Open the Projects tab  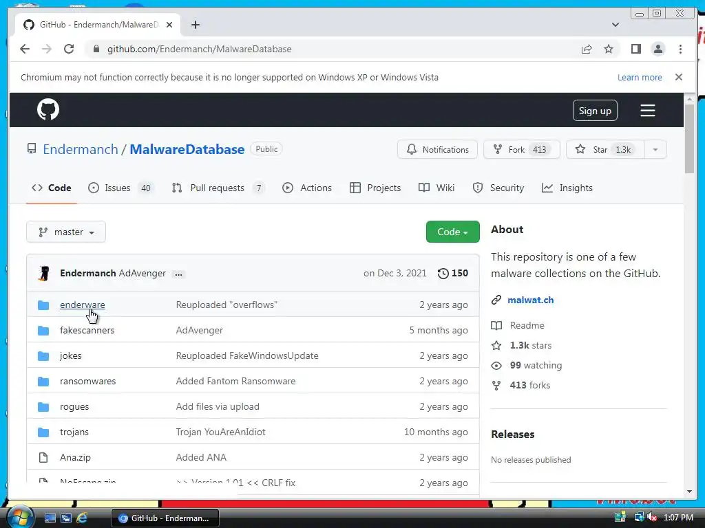[375, 188]
